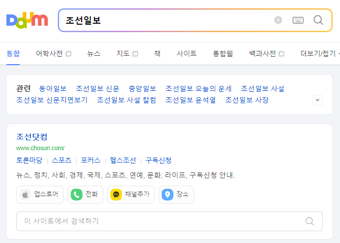The width and height of the screenshot is (340, 243).
Task: Click the 채널추가 button
Action: tap(131, 195)
